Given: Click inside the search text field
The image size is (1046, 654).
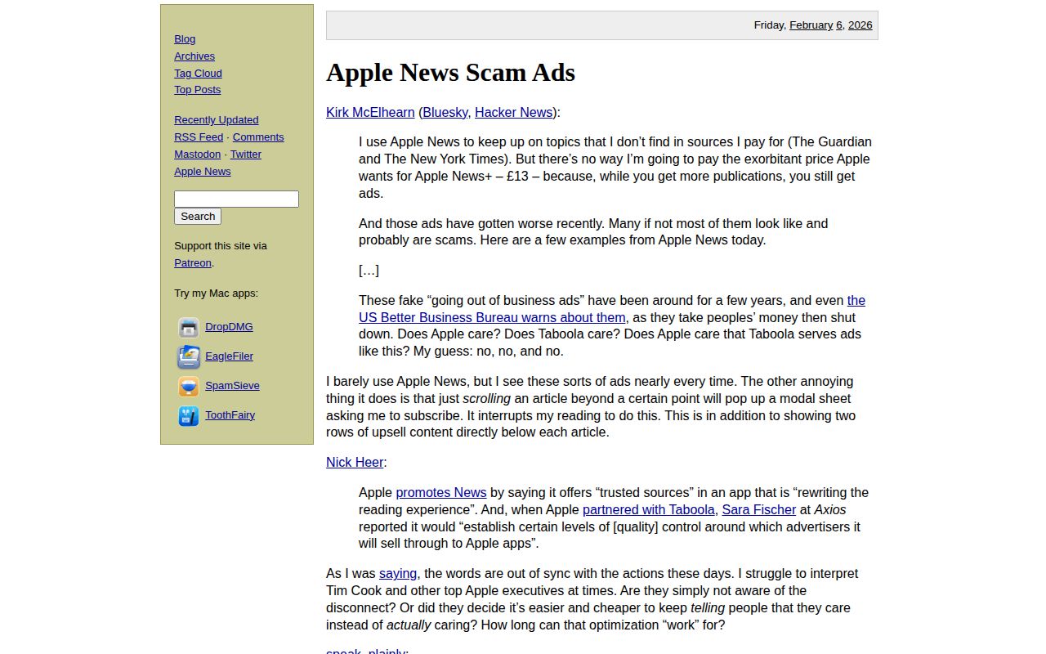Looking at the screenshot, I should pos(236,199).
